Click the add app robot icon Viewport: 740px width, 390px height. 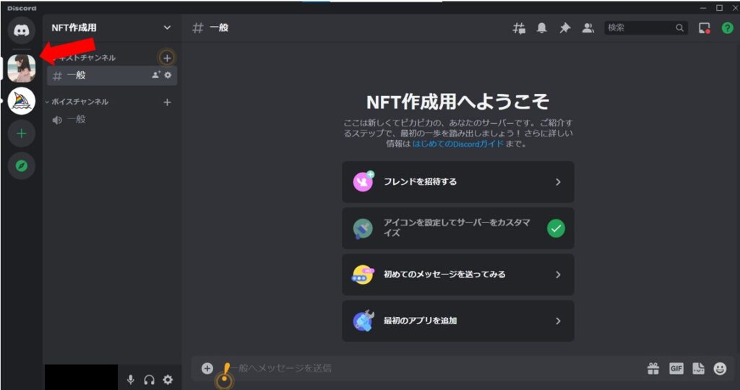coord(363,321)
